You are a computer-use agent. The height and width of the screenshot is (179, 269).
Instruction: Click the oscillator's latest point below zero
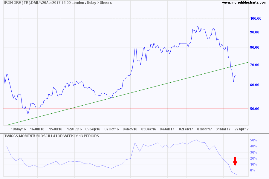coord(237,175)
